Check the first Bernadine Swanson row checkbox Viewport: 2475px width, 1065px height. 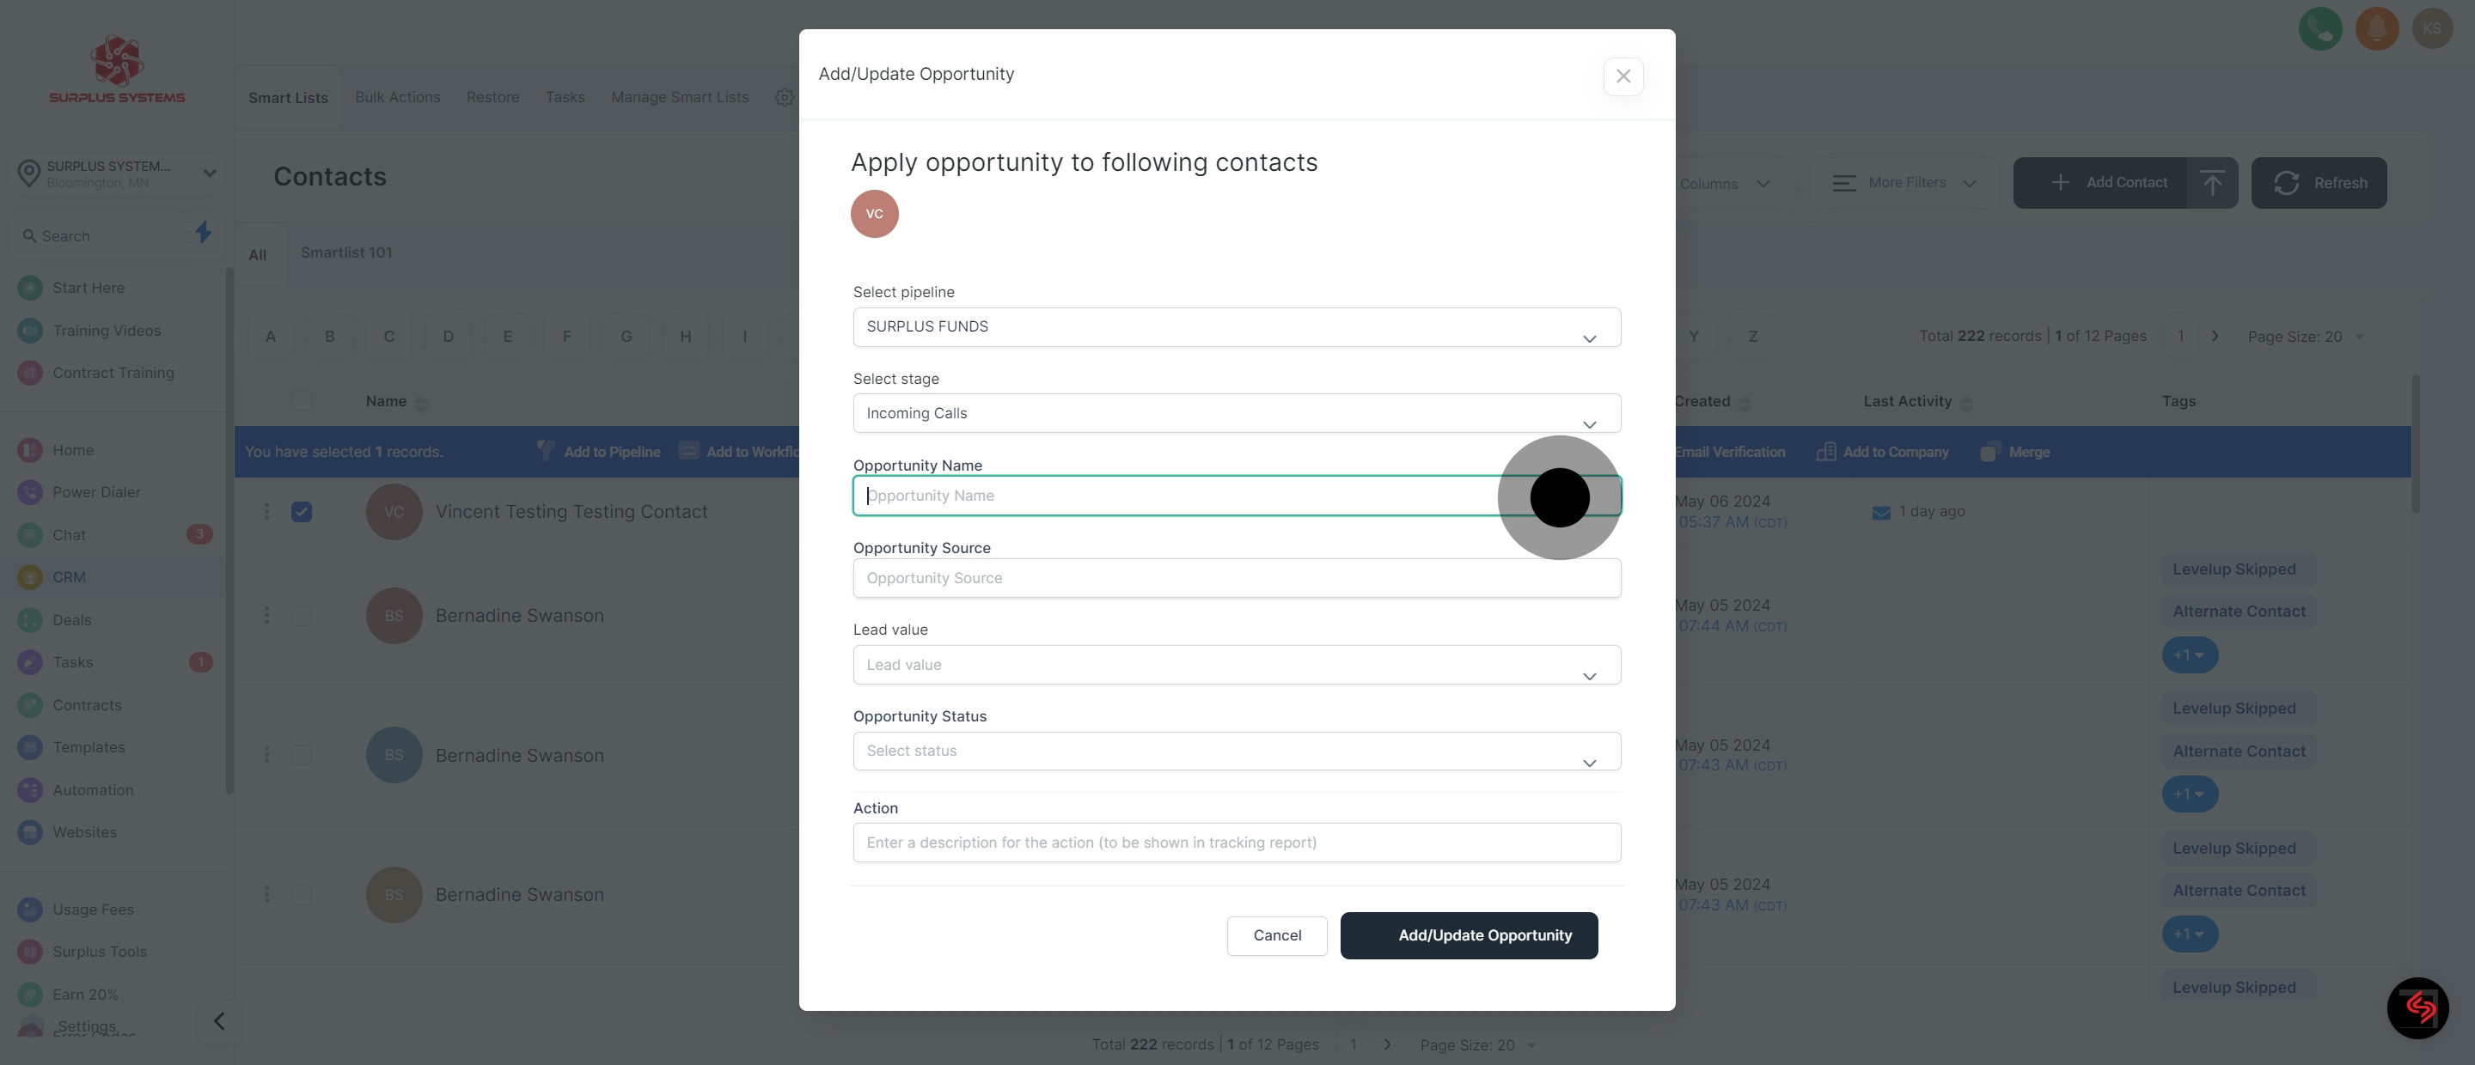coord(302,616)
